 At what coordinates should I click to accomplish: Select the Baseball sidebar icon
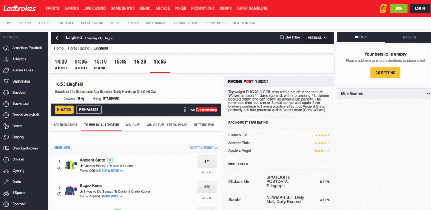[x=6, y=93]
